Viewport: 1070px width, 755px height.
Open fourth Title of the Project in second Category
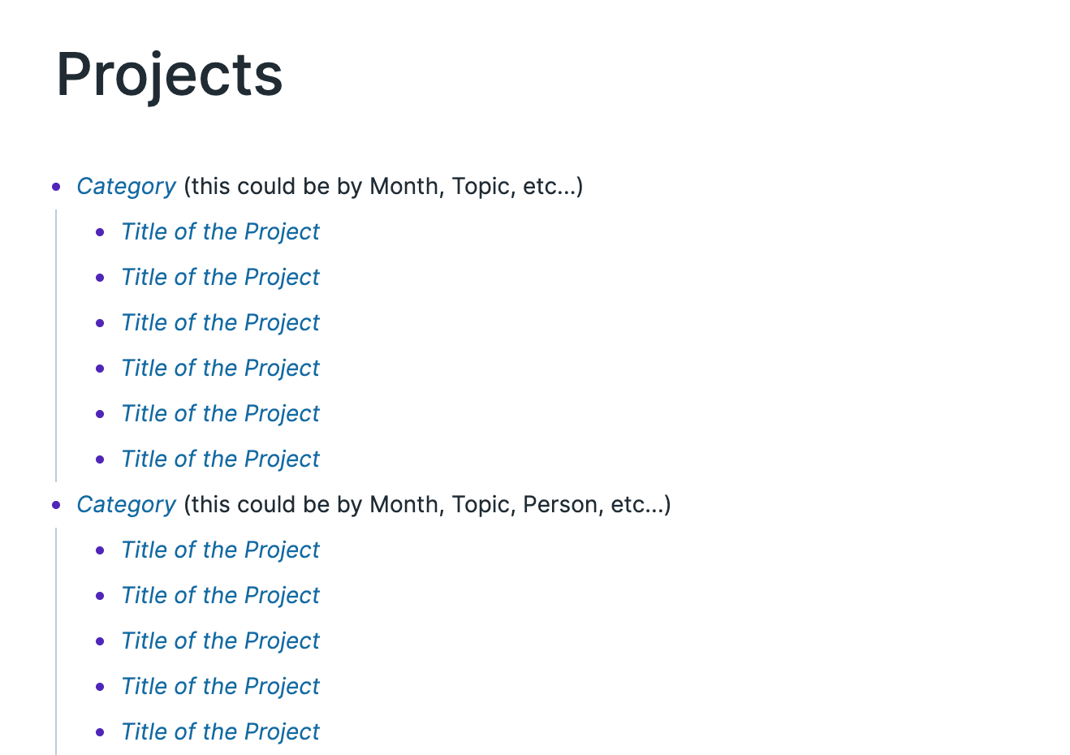point(220,687)
